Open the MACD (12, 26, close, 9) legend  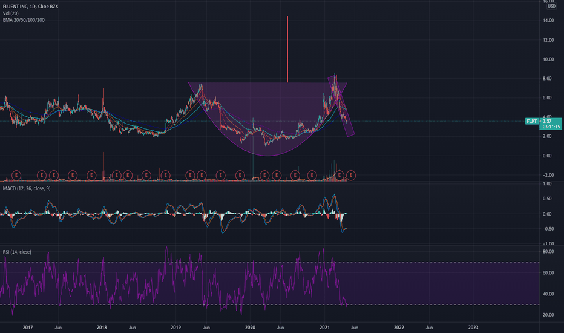[x=27, y=188]
